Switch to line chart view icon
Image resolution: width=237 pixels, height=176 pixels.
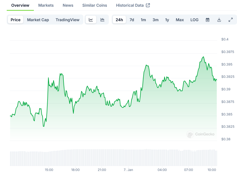pos(91,20)
